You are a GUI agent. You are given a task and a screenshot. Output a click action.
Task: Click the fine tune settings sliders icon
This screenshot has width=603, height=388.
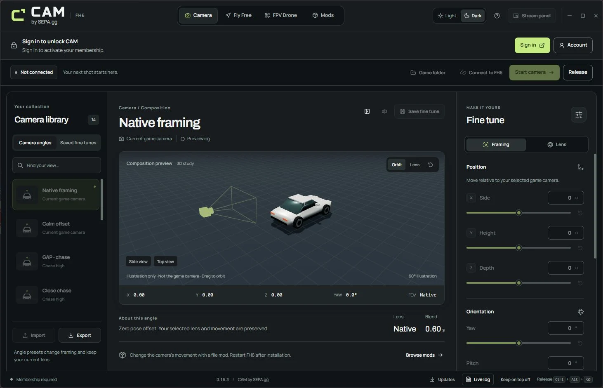point(579,115)
